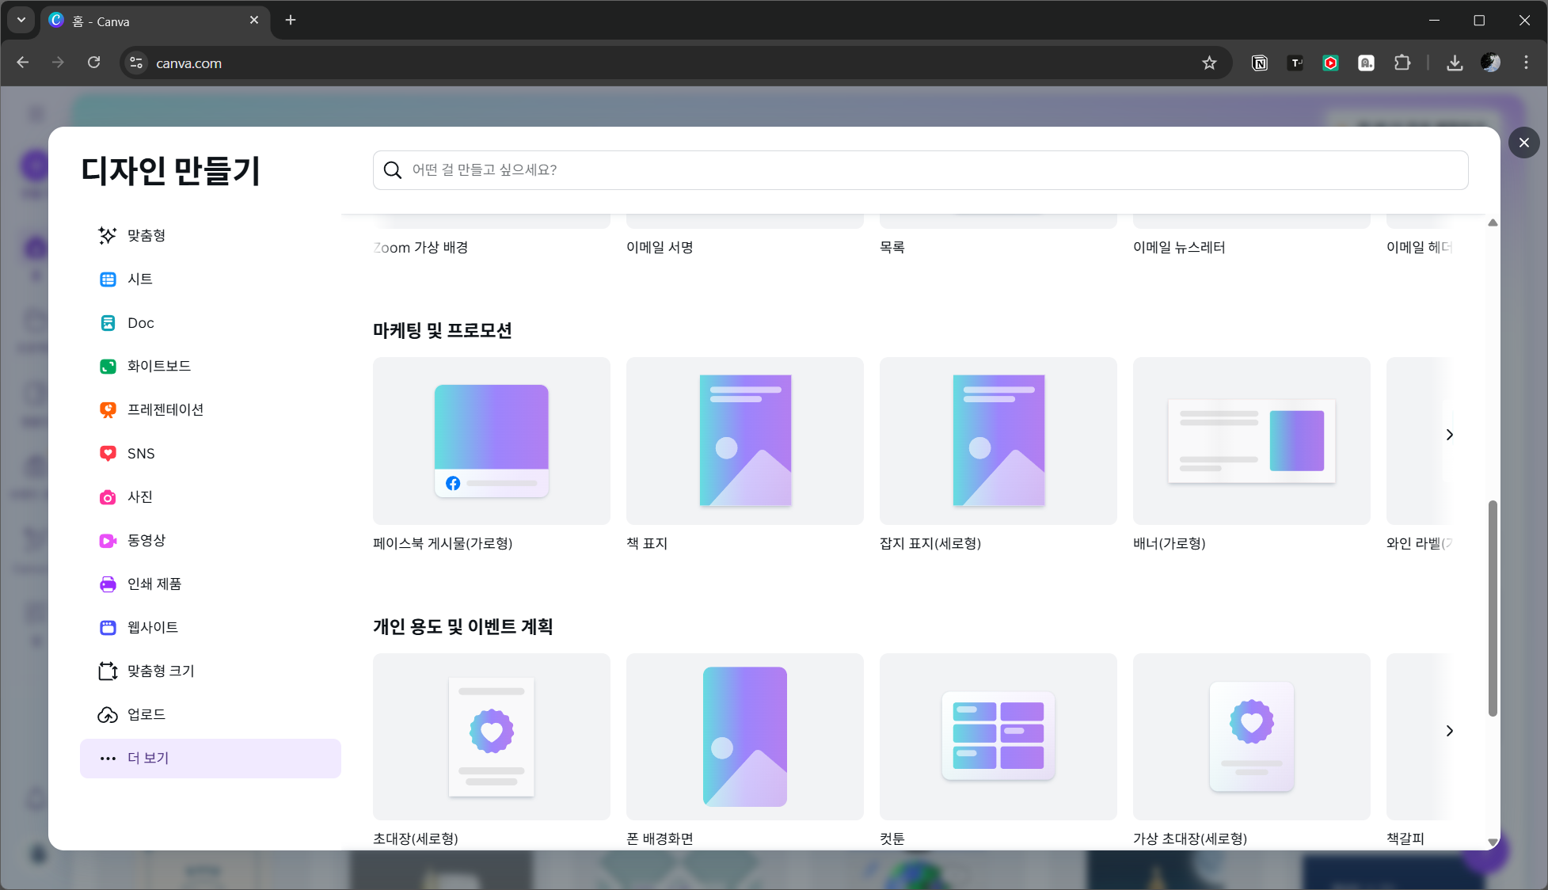Click the dialog vertical scrollbar thumb

pos(1493,607)
